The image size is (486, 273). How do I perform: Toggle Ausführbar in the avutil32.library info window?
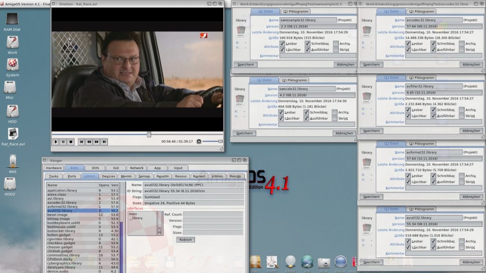[x=433, y=247]
